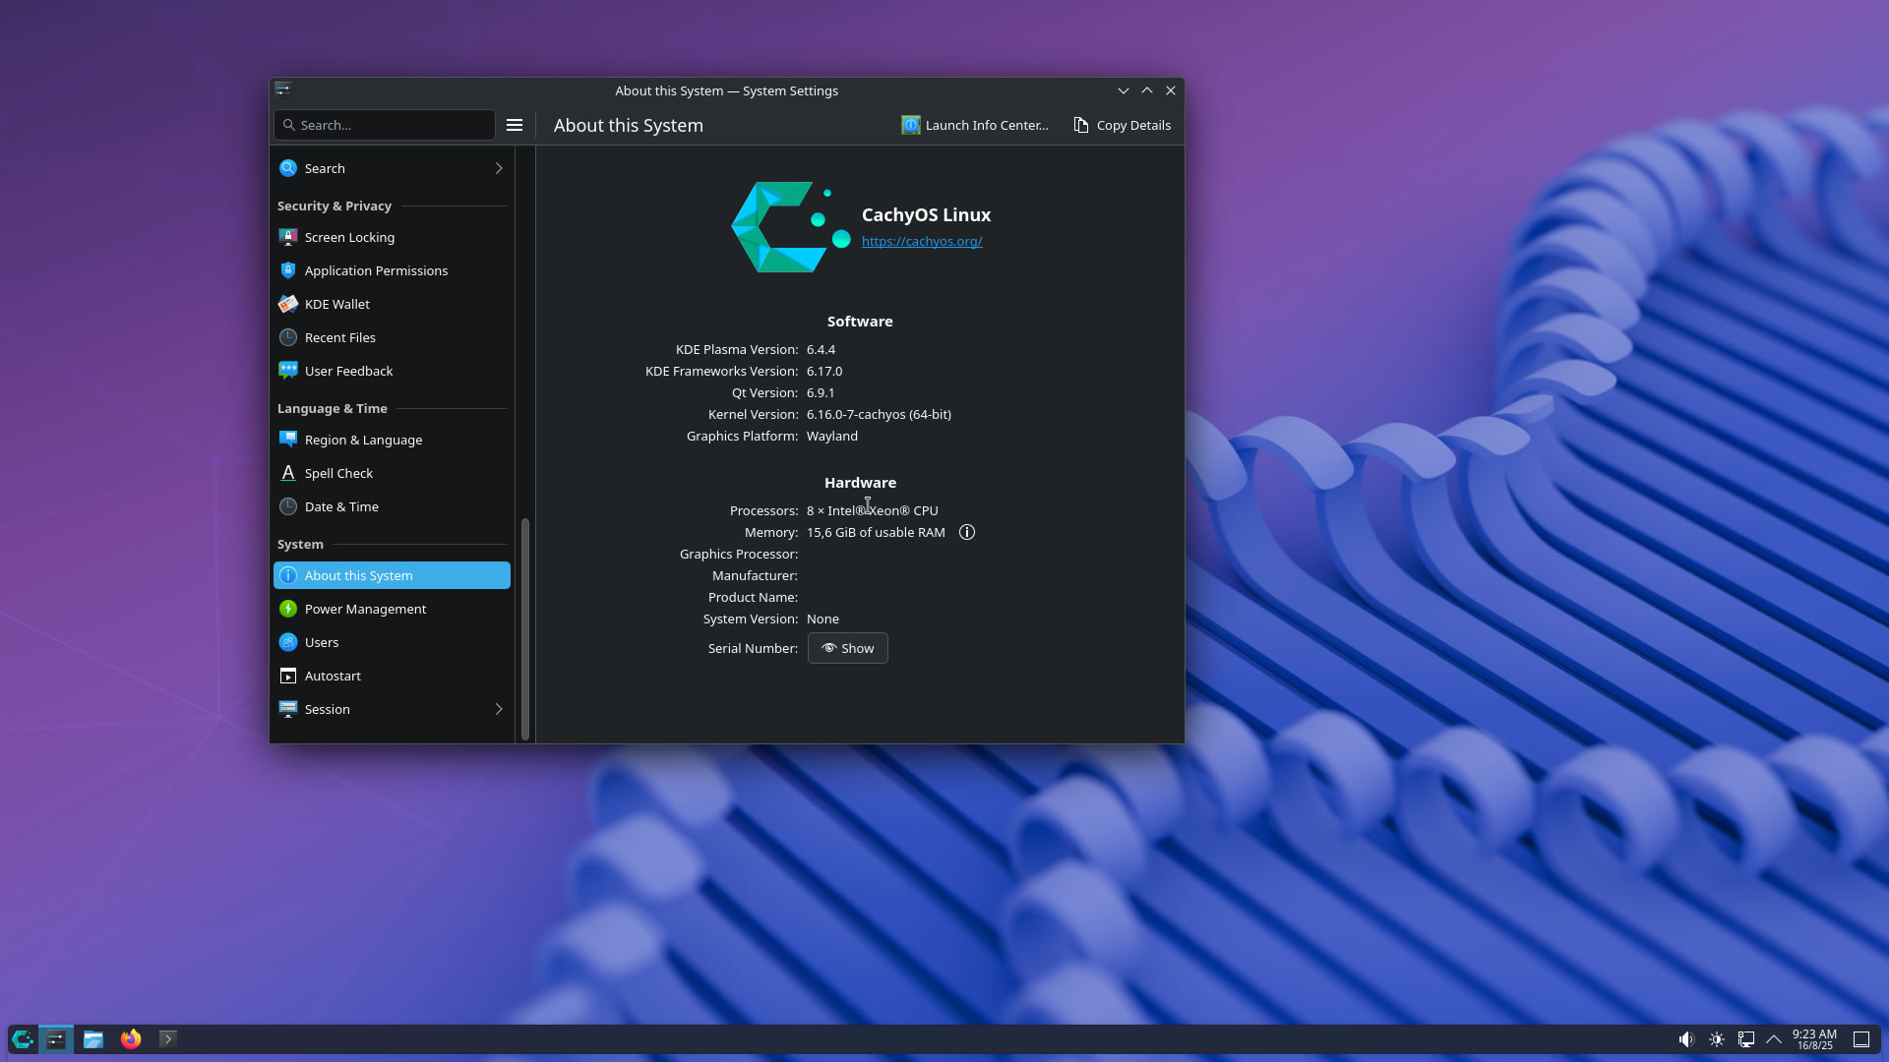Open the taskbar clock and calendar
The width and height of the screenshot is (1889, 1062).
1814,1039
